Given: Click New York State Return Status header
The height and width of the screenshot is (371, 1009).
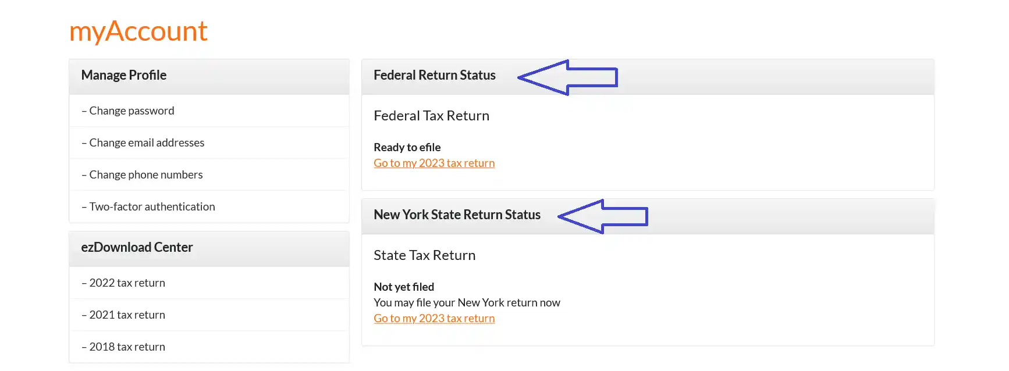Looking at the screenshot, I should coord(457,215).
